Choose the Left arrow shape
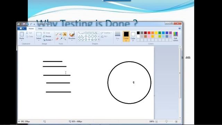 coord(79,40)
